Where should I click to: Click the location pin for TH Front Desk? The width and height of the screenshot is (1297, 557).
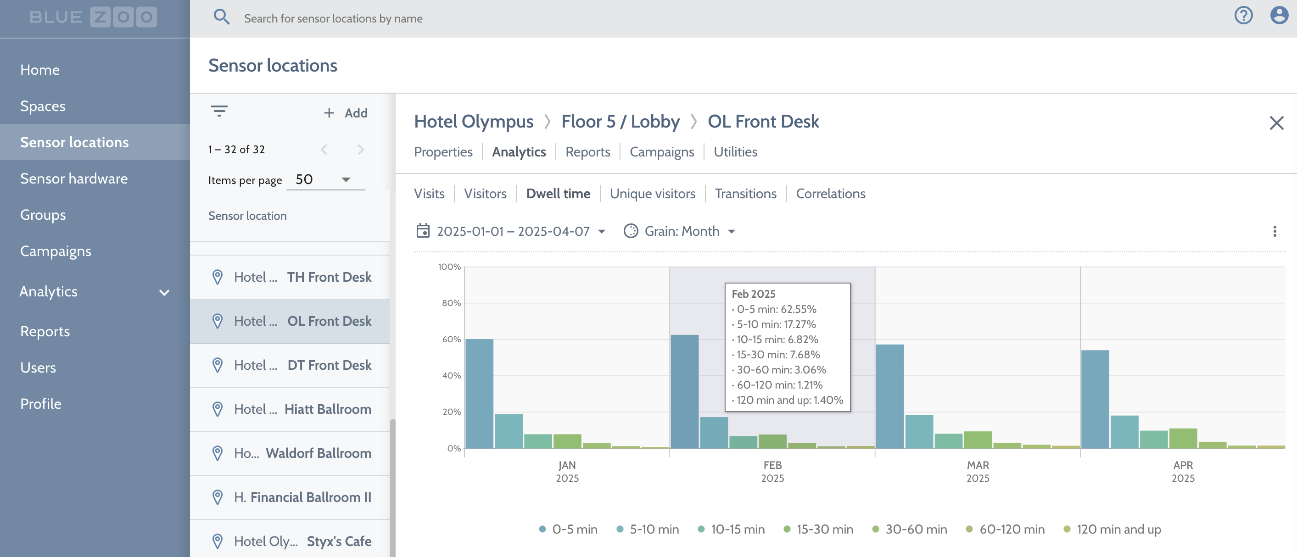pyautogui.click(x=218, y=277)
